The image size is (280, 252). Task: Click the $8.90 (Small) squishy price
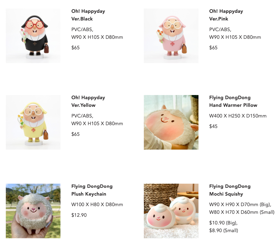click(x=224, y=230)
